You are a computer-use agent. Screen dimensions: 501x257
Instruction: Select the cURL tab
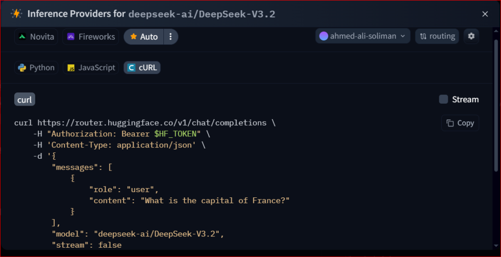pyautogui.click(x=142, y=68)
